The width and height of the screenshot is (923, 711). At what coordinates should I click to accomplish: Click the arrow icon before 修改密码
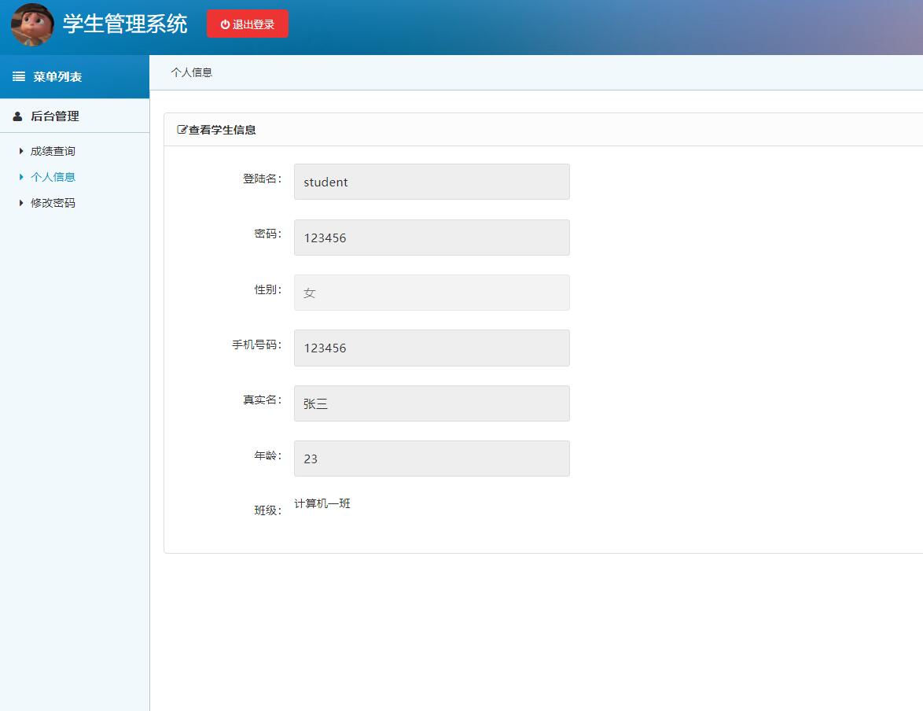20,202
